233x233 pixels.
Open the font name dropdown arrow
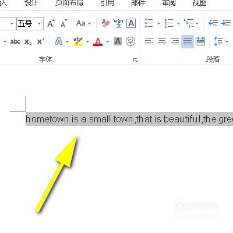(12, 23)
